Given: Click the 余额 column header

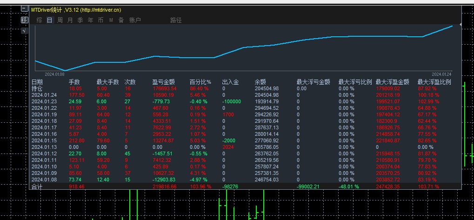Looking at the screenshot, I should pyautogui.click(x=260, y=82).
